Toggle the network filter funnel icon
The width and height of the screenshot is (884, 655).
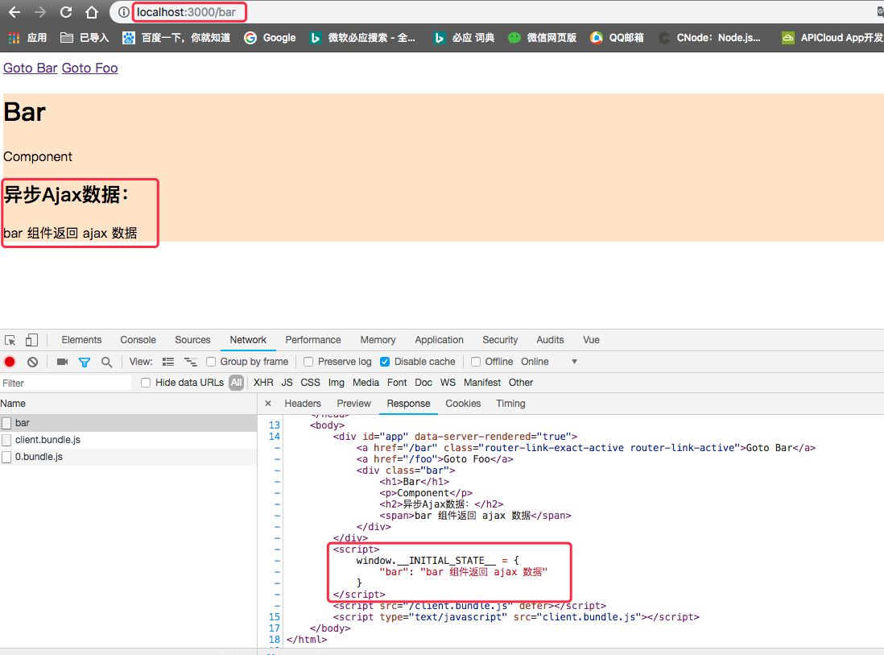pos(84,362)
